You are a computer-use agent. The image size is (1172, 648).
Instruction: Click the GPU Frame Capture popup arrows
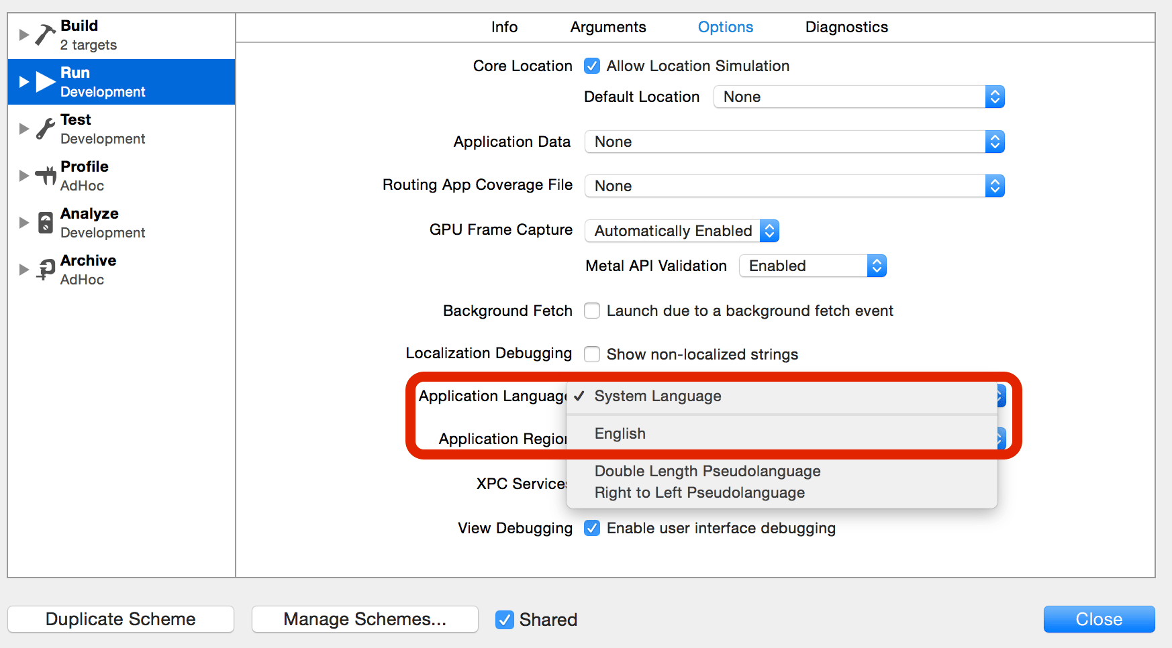(x=769, y=231)
